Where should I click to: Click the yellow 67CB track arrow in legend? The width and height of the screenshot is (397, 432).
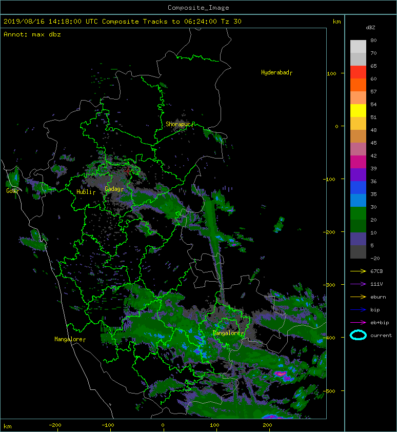click(358, 271)
